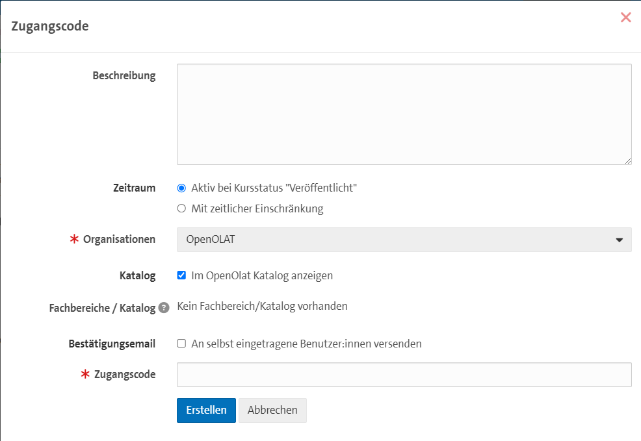Click the 'Zugangscode' dialog title
The width and height of the screenshot is (641, 441).
(50, 26)
